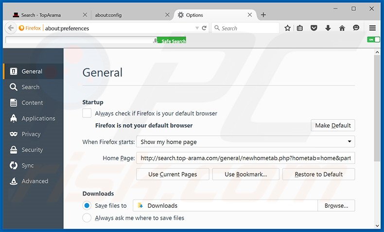Image resolution: width=384 pixels, height=232 pixels.
Task: Open a new tab with plus button
Action: (x=263, y=15)
